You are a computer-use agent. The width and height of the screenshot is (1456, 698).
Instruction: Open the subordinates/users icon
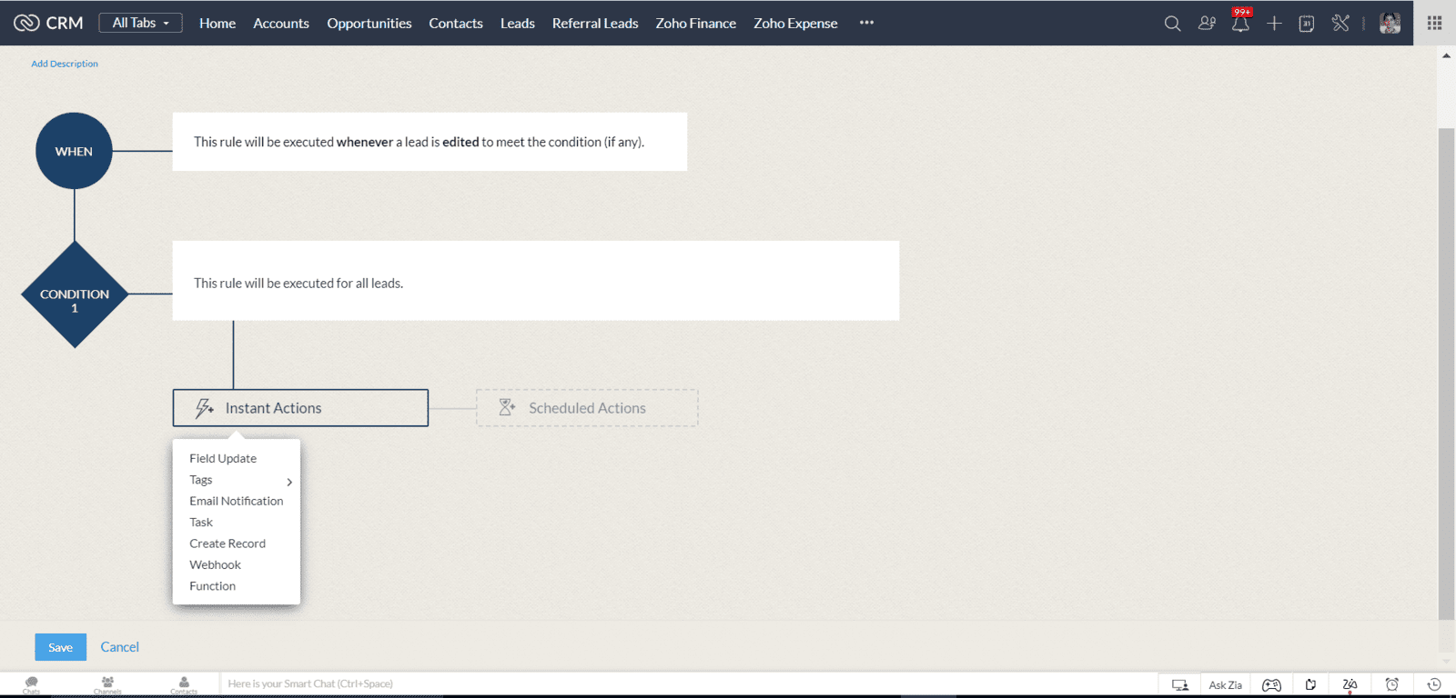[1207, 24]
